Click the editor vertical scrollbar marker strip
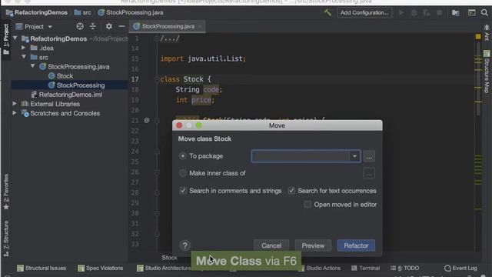This screenshot has width=492, height=277. coord(478,142)
